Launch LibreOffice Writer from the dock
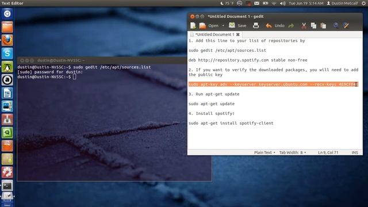This screenshot has width=368, height=207. (7, 93)
